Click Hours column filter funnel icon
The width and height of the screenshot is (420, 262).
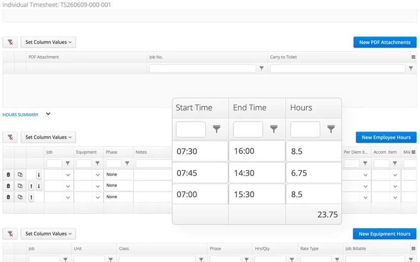(331, 129)
